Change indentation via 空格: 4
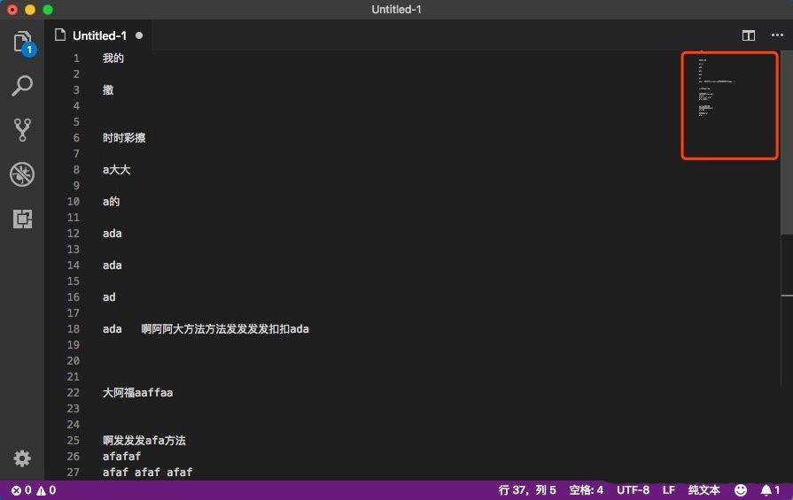Screen dimensions: 793x500 point(587,490)
